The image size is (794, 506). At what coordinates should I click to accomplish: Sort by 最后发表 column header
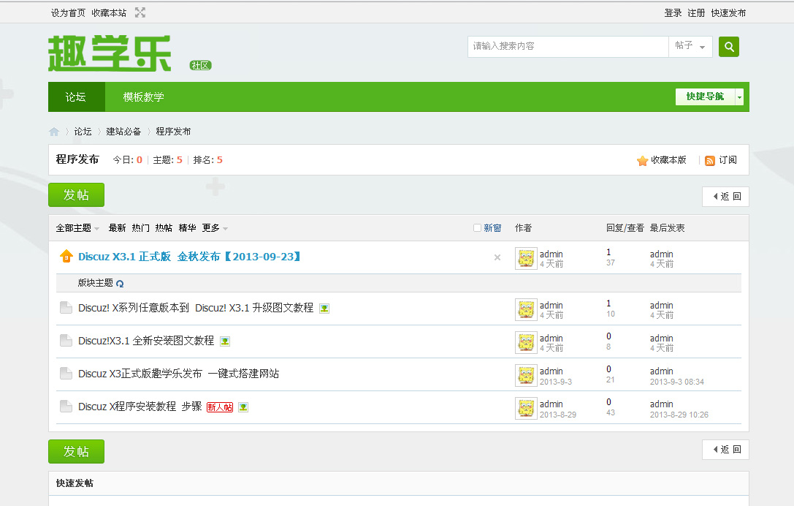point(668,228)
